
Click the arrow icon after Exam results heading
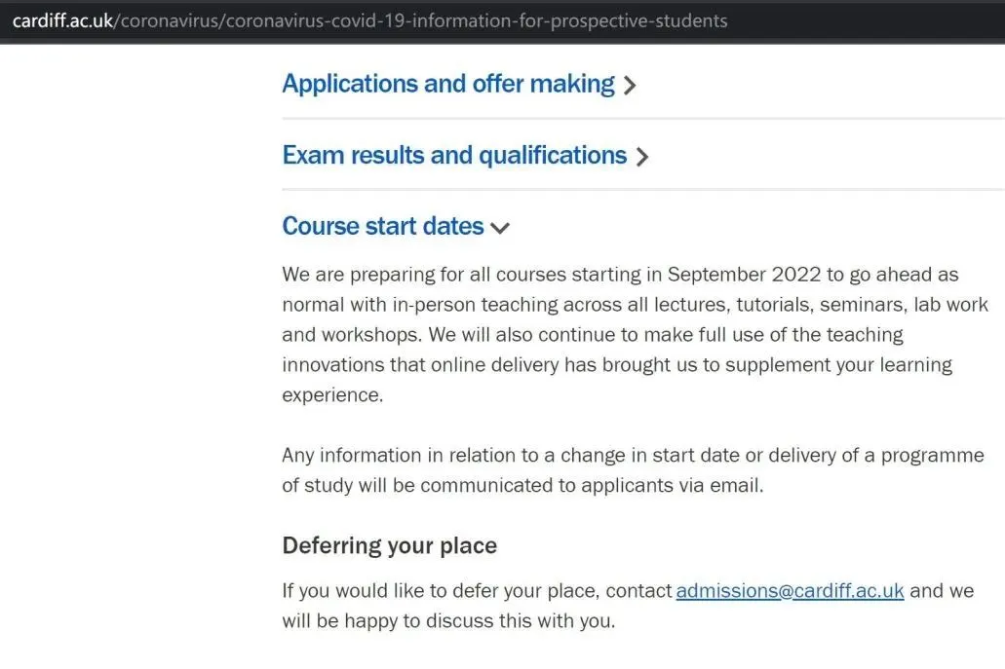[641, 157]
